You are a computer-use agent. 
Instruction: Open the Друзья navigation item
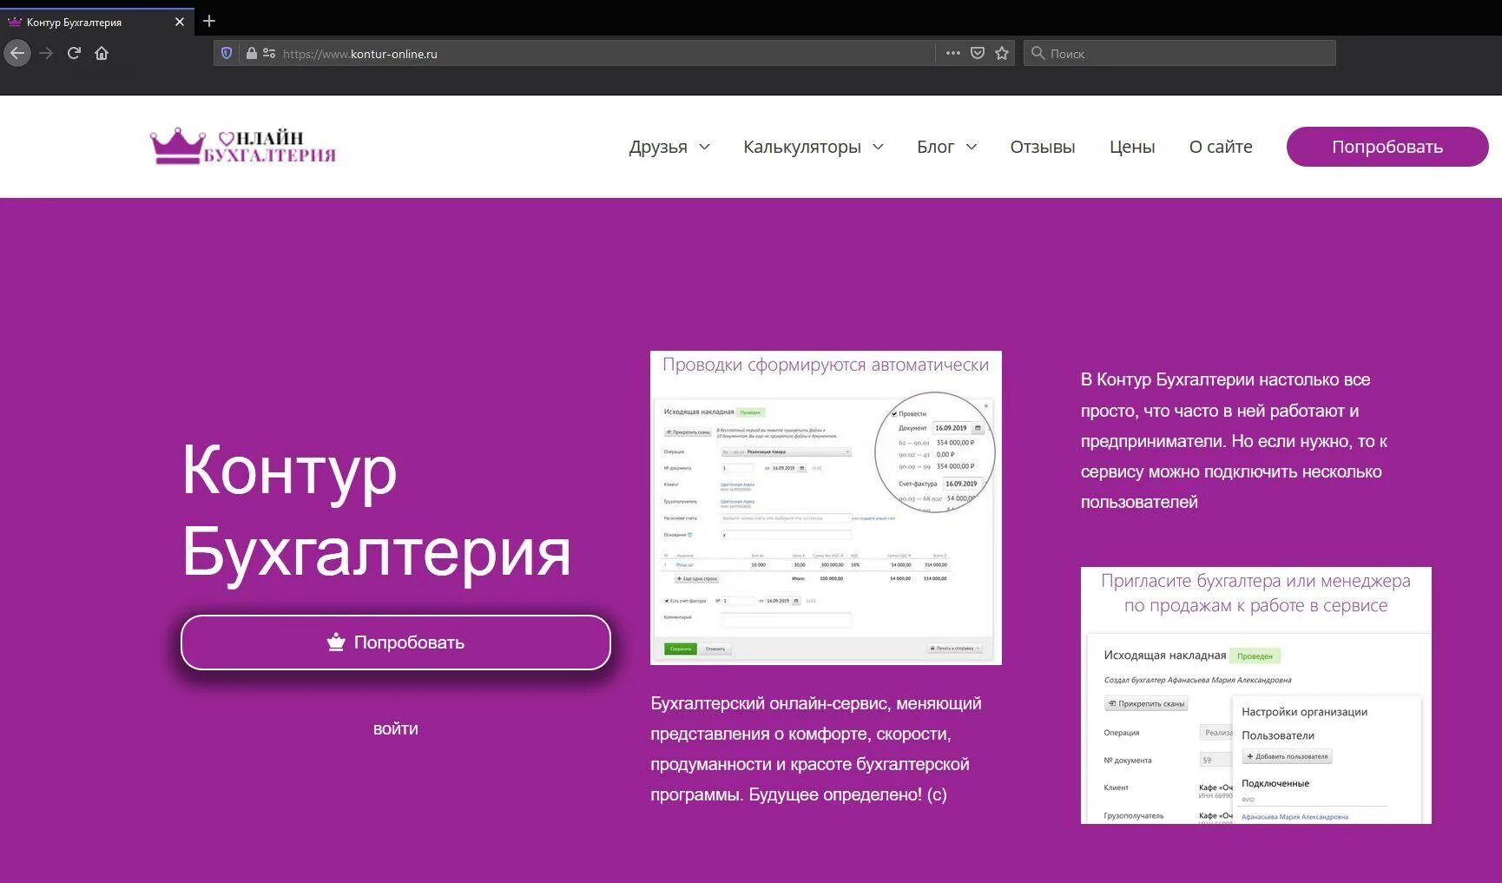(x=658, y=147)
